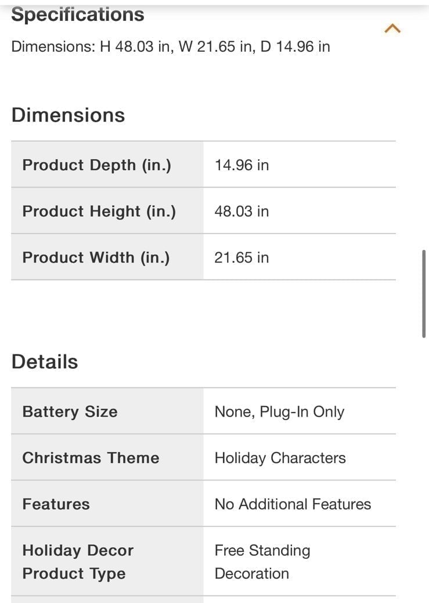This screenshot has height=603, width=429.
Task: Click the Details section heading
Action: click(45, 362)
